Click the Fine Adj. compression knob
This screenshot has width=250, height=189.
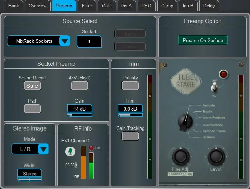point(180,156)
